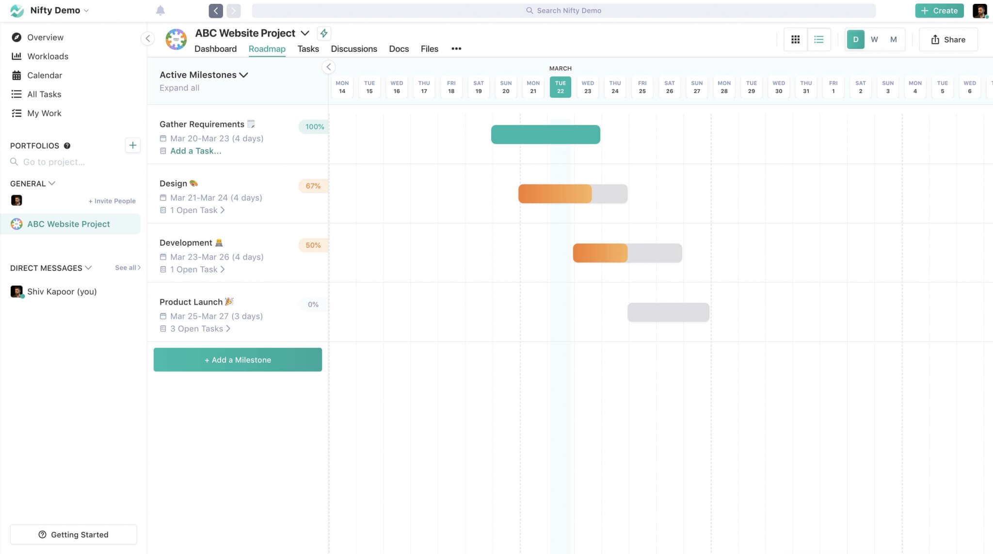Screen dimensions: 993x554
Task: Open the Workloads view from the sidebar
Action: pyautogui.click(x=48, y=56)
